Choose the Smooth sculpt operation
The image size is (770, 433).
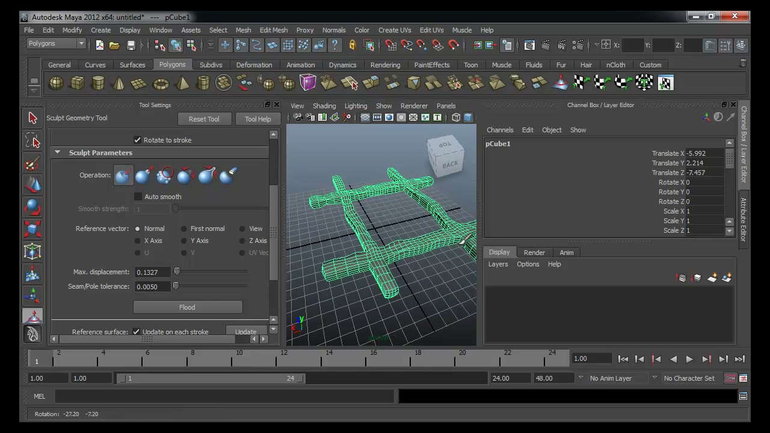click(x=164, y=175)
